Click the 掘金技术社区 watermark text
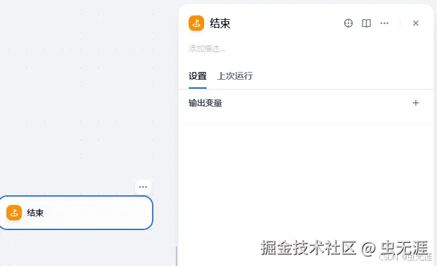This screenshot has height=266, width=437. click(x=308, y=247)
